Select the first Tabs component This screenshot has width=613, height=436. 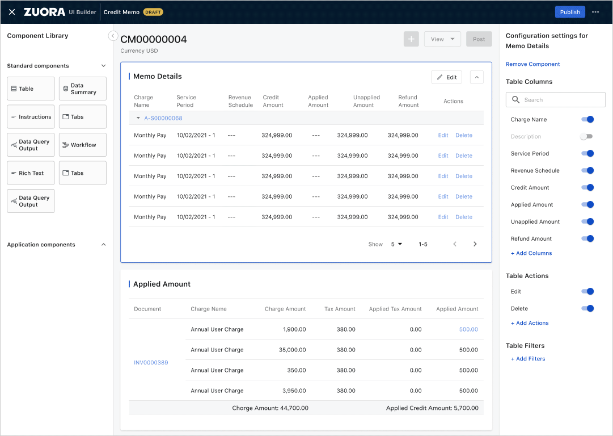[82, 116]
